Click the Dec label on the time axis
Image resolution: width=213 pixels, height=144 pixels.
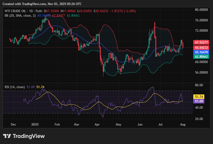pyautogui.click(x=13, y=124)
